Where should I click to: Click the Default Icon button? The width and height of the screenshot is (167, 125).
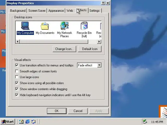coord(90,49)
